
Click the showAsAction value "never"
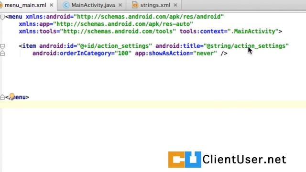(x=205, y=53)
